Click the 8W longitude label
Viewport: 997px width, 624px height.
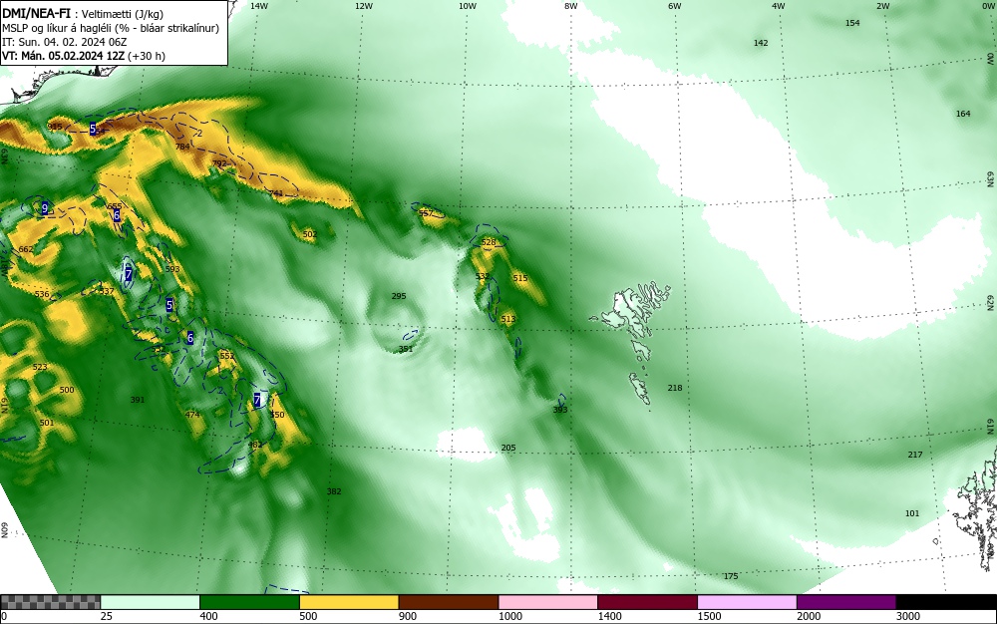571,6
